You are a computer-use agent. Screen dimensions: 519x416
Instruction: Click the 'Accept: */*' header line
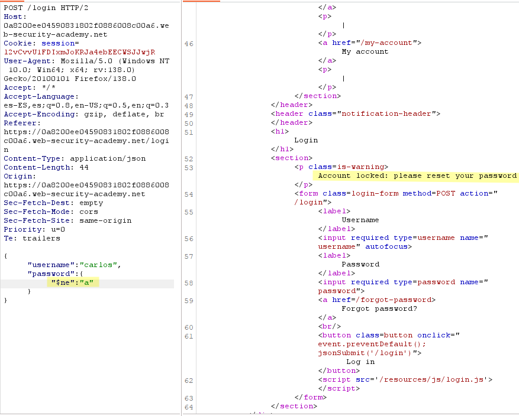(30, 87)
